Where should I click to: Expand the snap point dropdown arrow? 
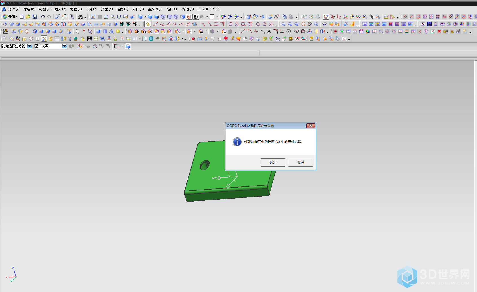click(x=83, y=46)
